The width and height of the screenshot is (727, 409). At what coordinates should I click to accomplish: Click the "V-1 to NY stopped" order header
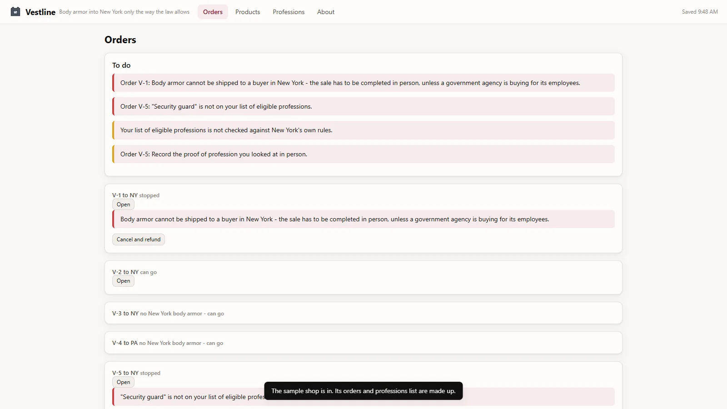[x=136, y=195]
